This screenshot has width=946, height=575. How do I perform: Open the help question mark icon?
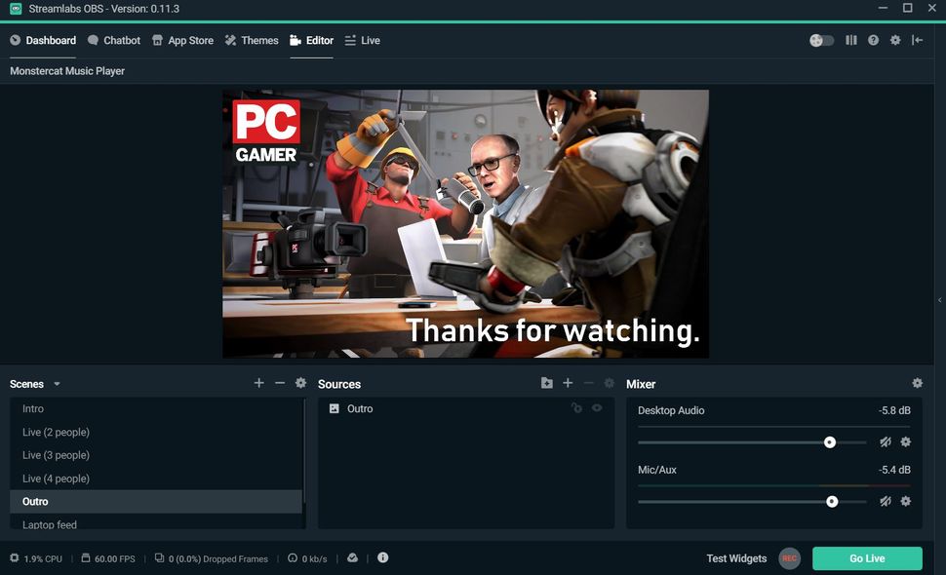pyautogui.click(x=873, y=40)
